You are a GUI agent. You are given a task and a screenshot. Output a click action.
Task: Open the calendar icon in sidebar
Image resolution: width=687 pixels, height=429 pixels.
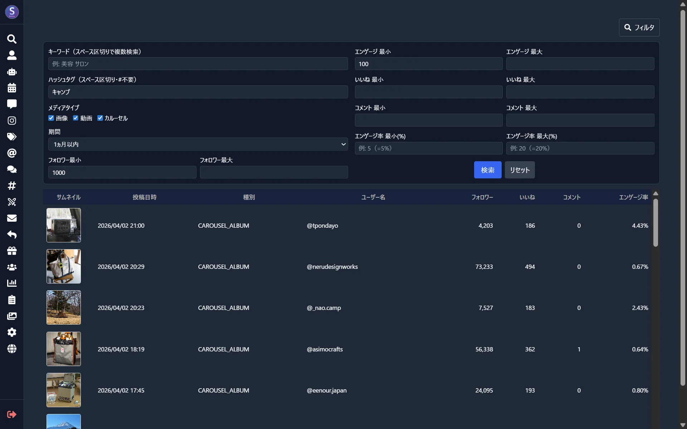(12, 88)
